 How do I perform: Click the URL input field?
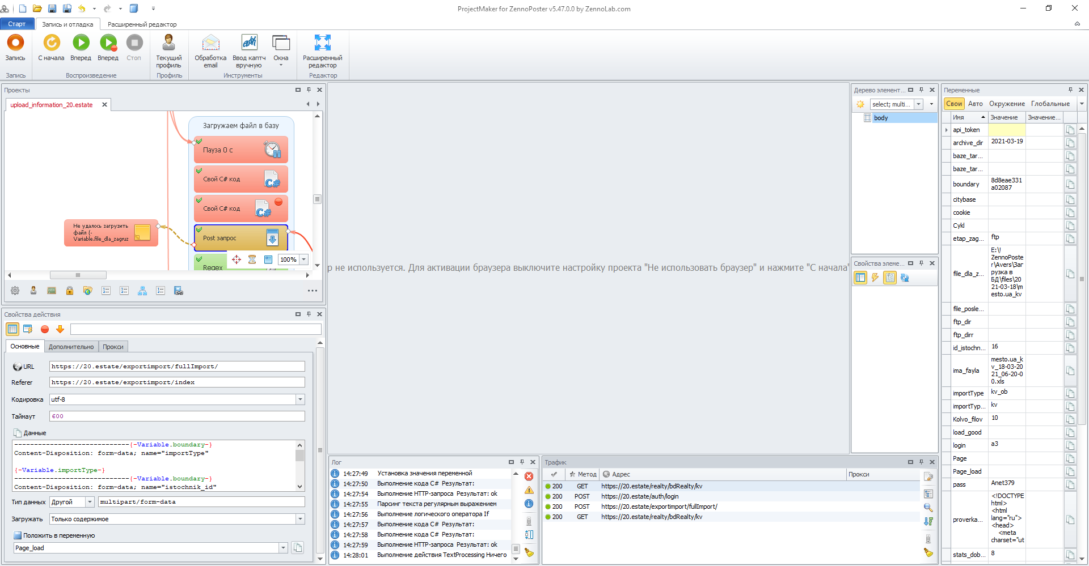(x=177, y=367)
